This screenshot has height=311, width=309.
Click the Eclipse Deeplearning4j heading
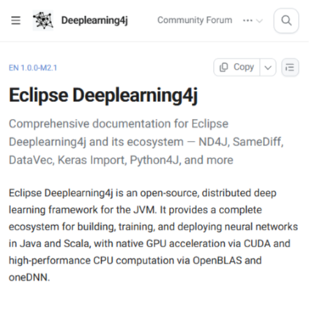(104, 95)
